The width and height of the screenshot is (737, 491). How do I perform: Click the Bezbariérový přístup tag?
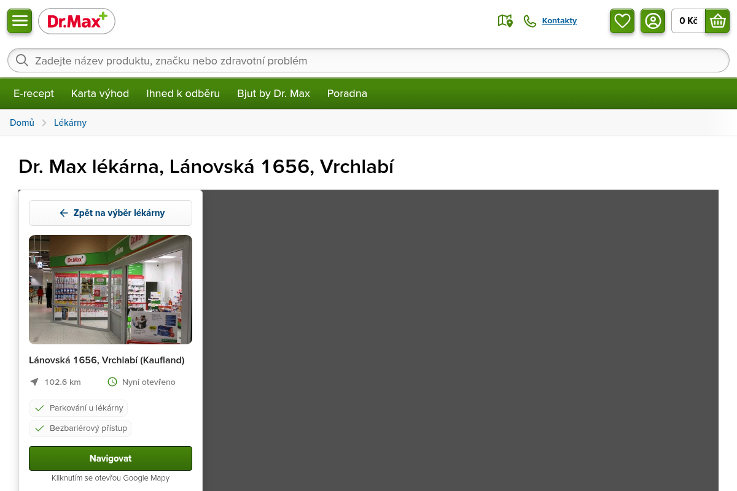[80, 428]
